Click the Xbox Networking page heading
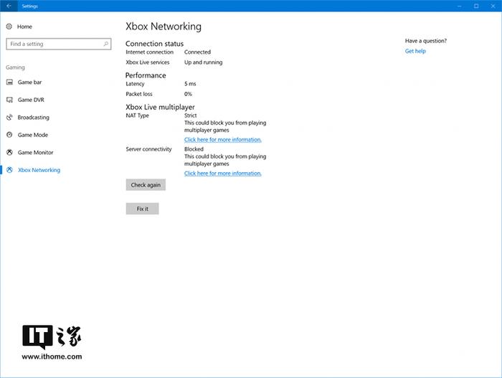The image size is (502, 378). pyautogui.click(x=164, y=27)
